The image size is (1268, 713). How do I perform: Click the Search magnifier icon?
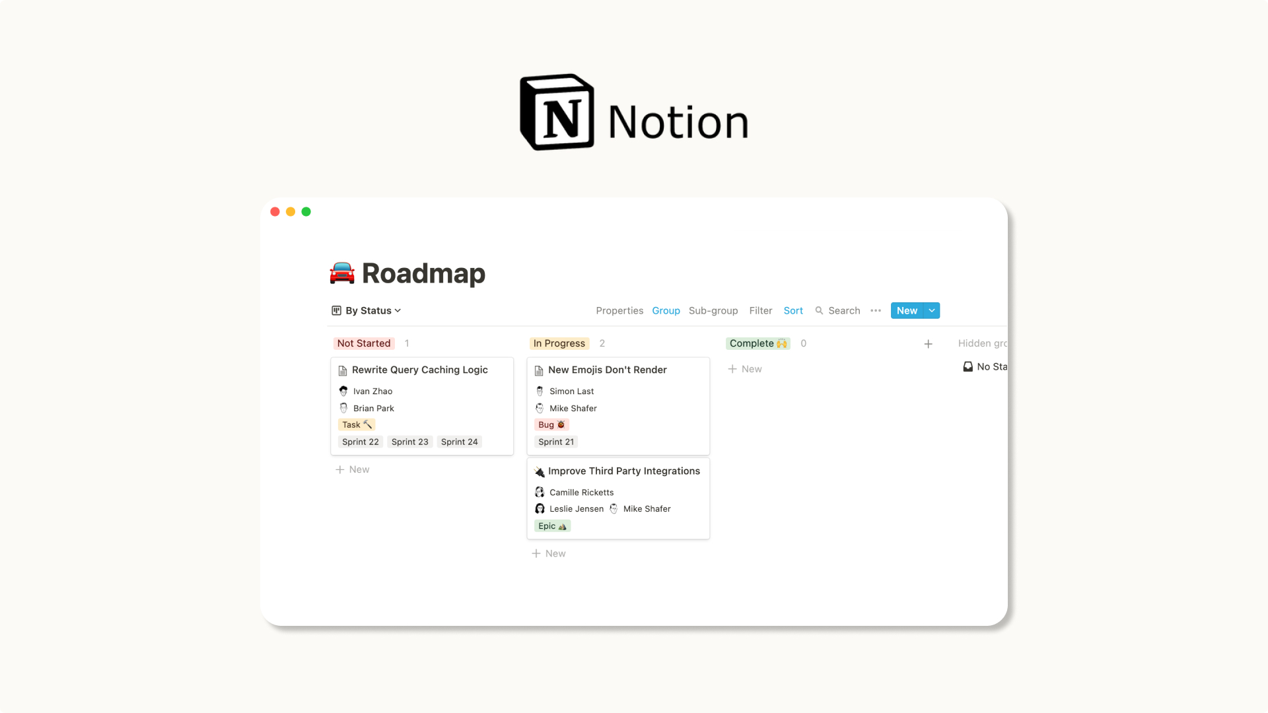pos(819,310)
